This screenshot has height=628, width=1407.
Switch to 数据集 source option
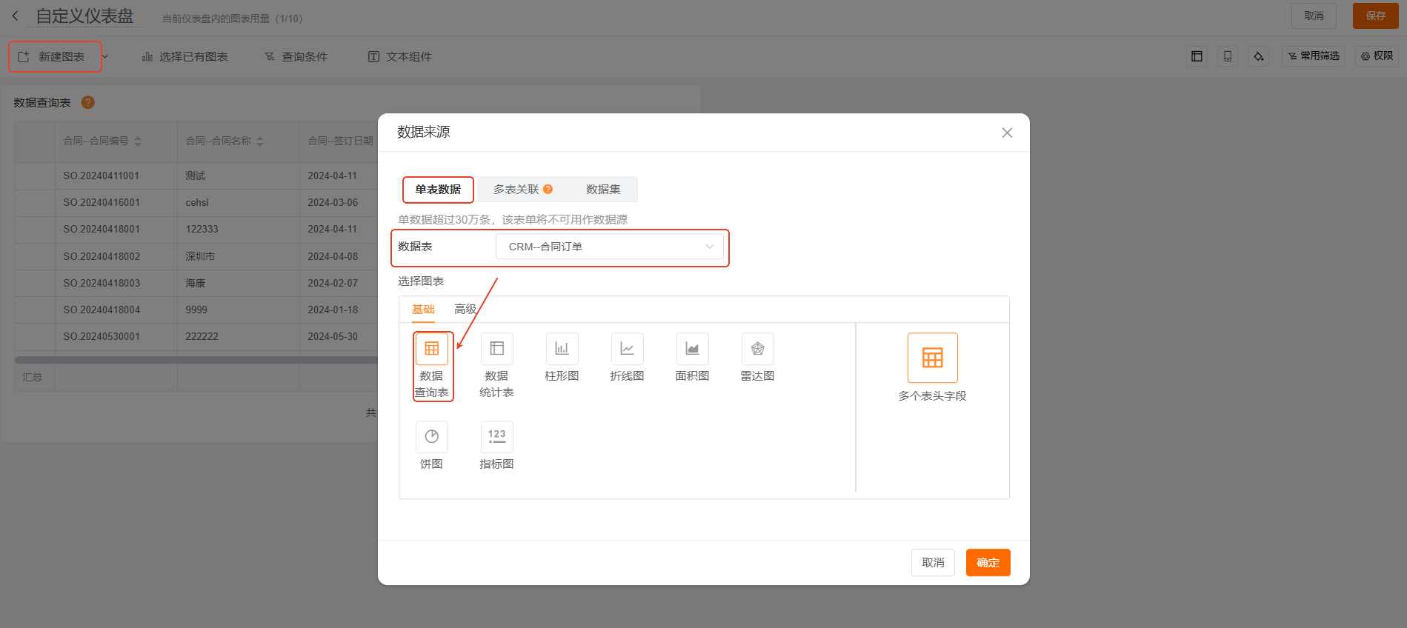(x=603, y=190)
